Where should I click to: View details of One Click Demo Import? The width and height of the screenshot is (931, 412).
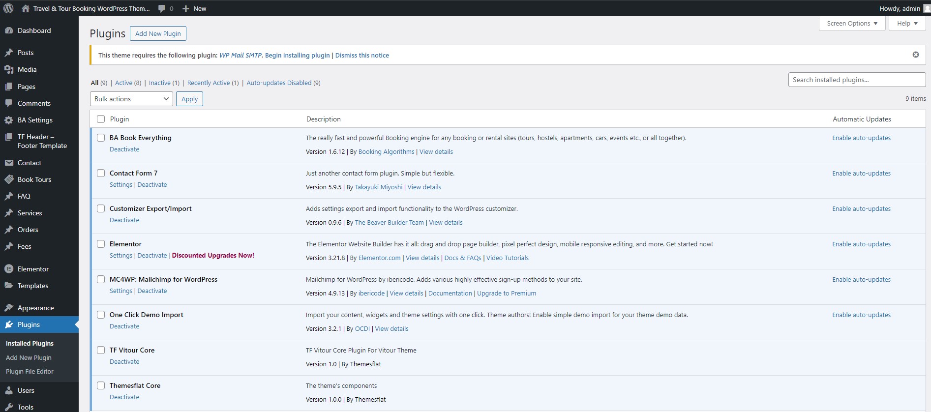tap(391, 328)
